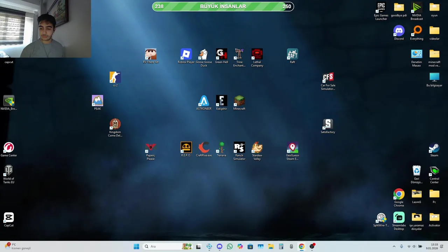Select the Minecraft desktop icon
Viewport: 448px width, 252px height.
point(239,103)
